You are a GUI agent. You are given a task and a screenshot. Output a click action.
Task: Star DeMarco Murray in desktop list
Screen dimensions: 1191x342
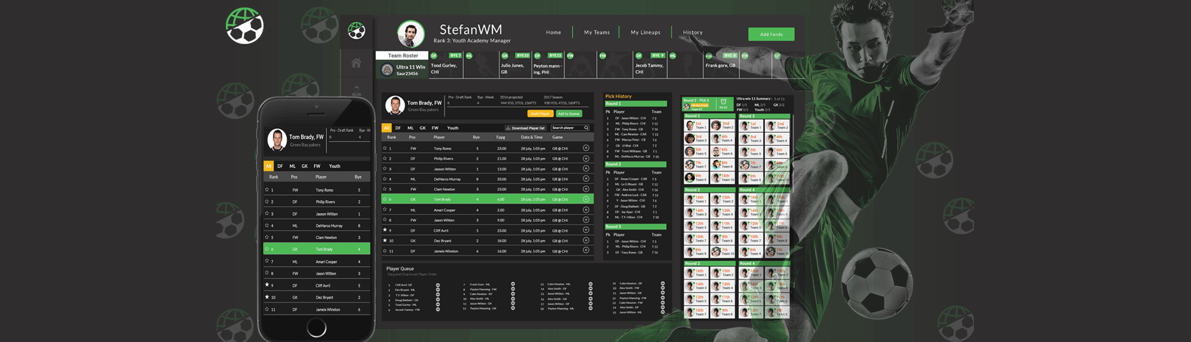click(x=385, y=179)
